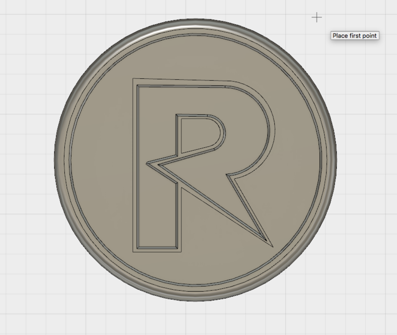This screenshot has width=397, height=335.
Task: Click the crosshair cursor marker
Action: click(x=317, y=18)
